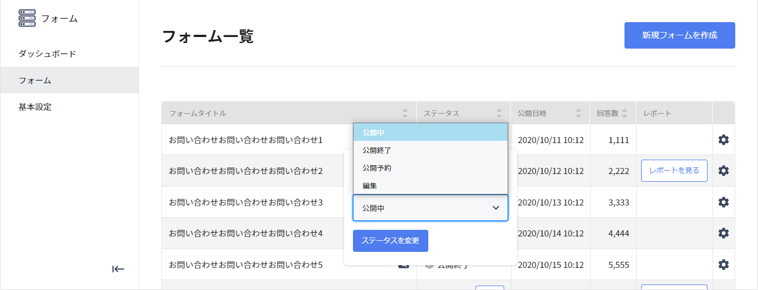Click form title お問い合わせ…3
This screenshot has height=290, width=758.
pos(245,202)
